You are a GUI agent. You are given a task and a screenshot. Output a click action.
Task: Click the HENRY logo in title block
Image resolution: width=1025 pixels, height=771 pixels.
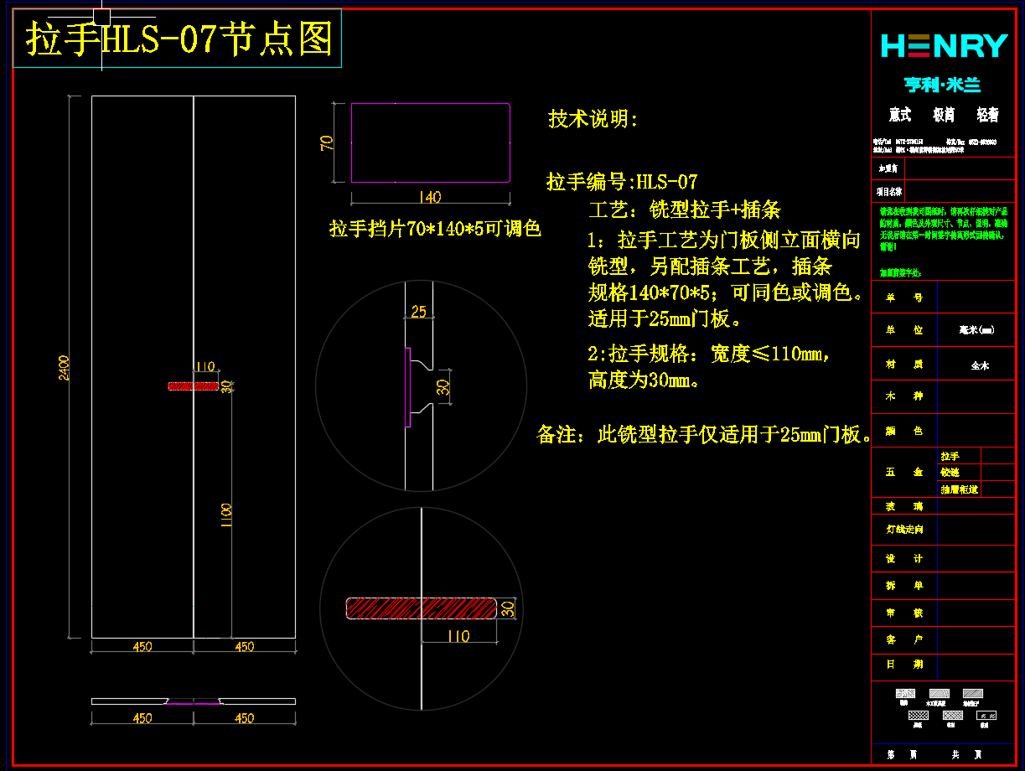[944, 46]
